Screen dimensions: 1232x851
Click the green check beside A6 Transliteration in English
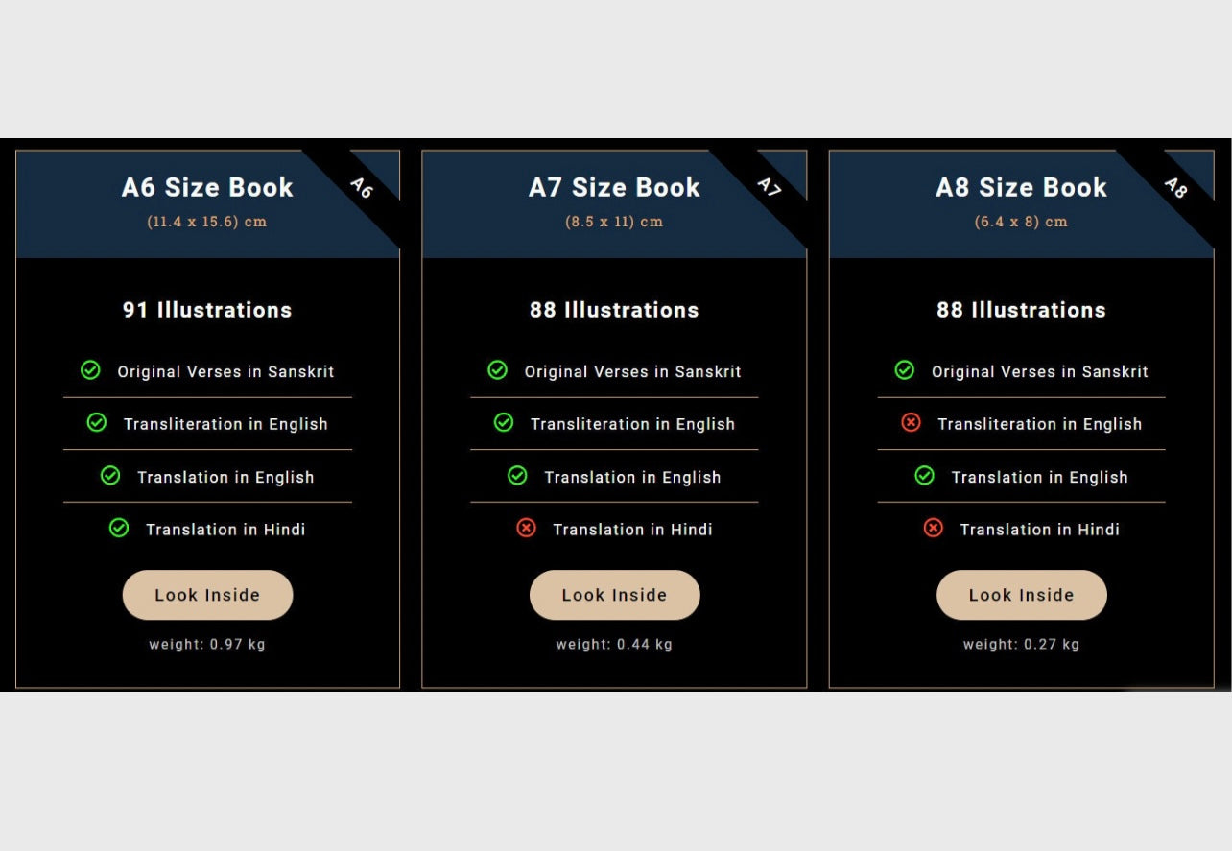[96, 422]
